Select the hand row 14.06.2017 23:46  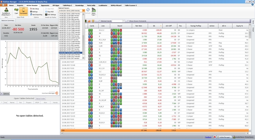pos(155,65)
